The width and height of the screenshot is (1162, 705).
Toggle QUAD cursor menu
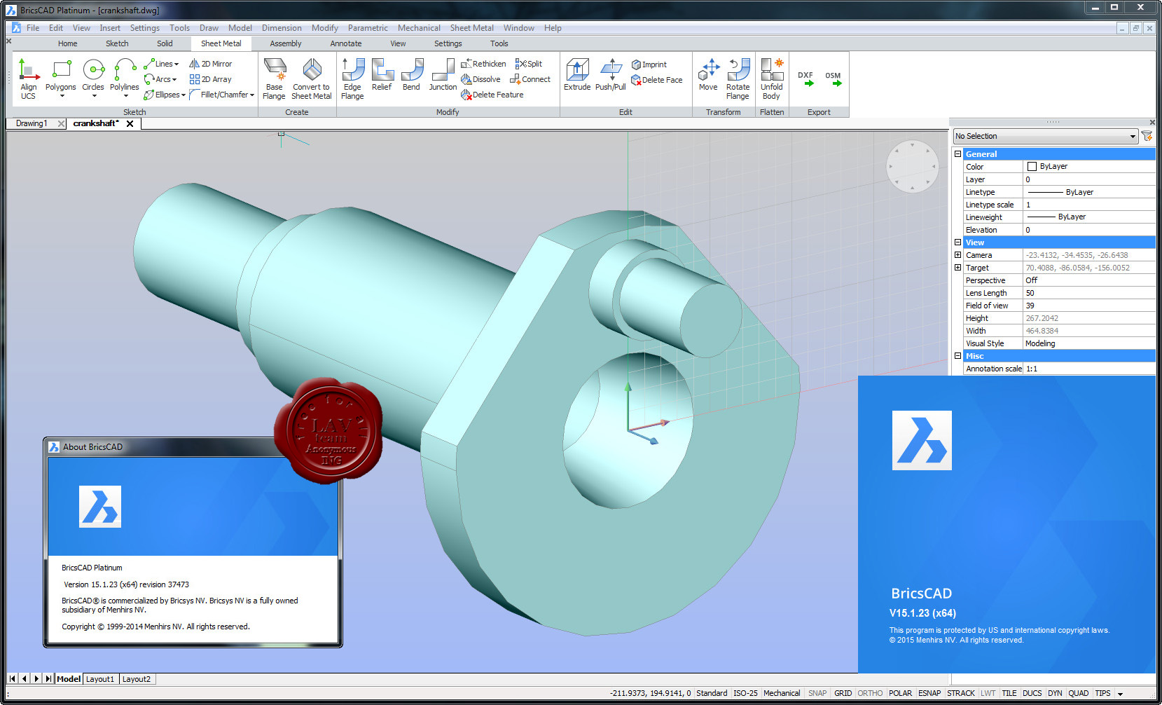click(1079, 693)
